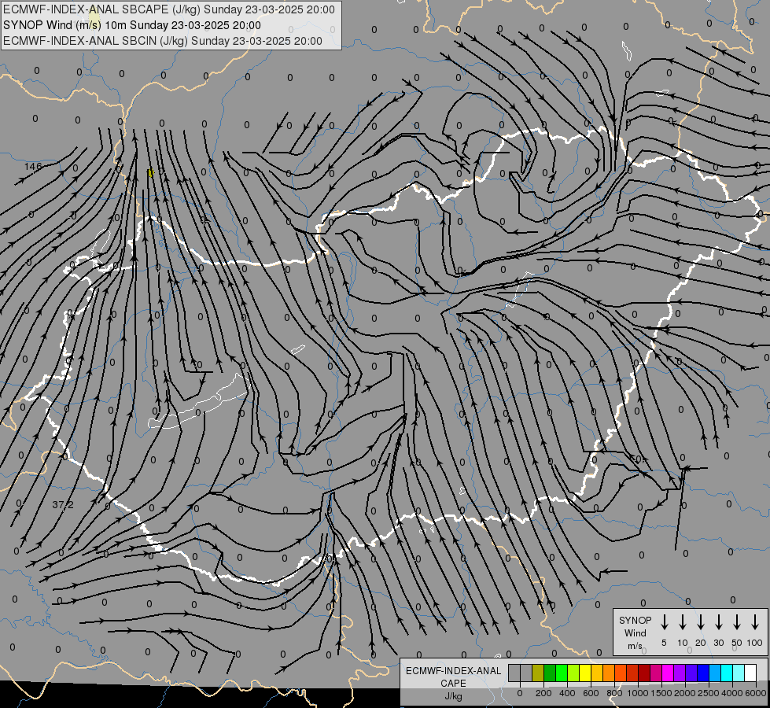Click the 200 tick label on CAPE scale
This screenshot has width=770, height=708.
point(543,693)
